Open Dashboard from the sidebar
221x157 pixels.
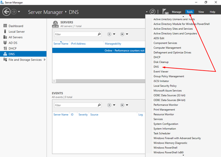point(16,26)
